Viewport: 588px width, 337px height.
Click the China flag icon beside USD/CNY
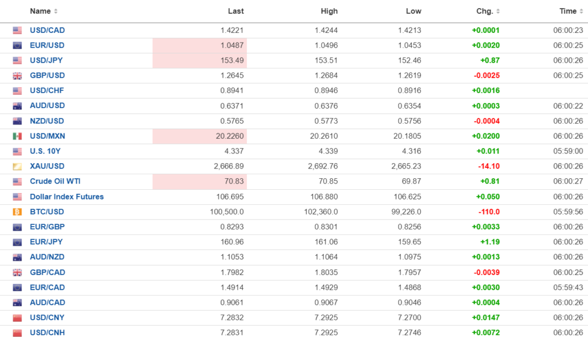tap(17, 317)
